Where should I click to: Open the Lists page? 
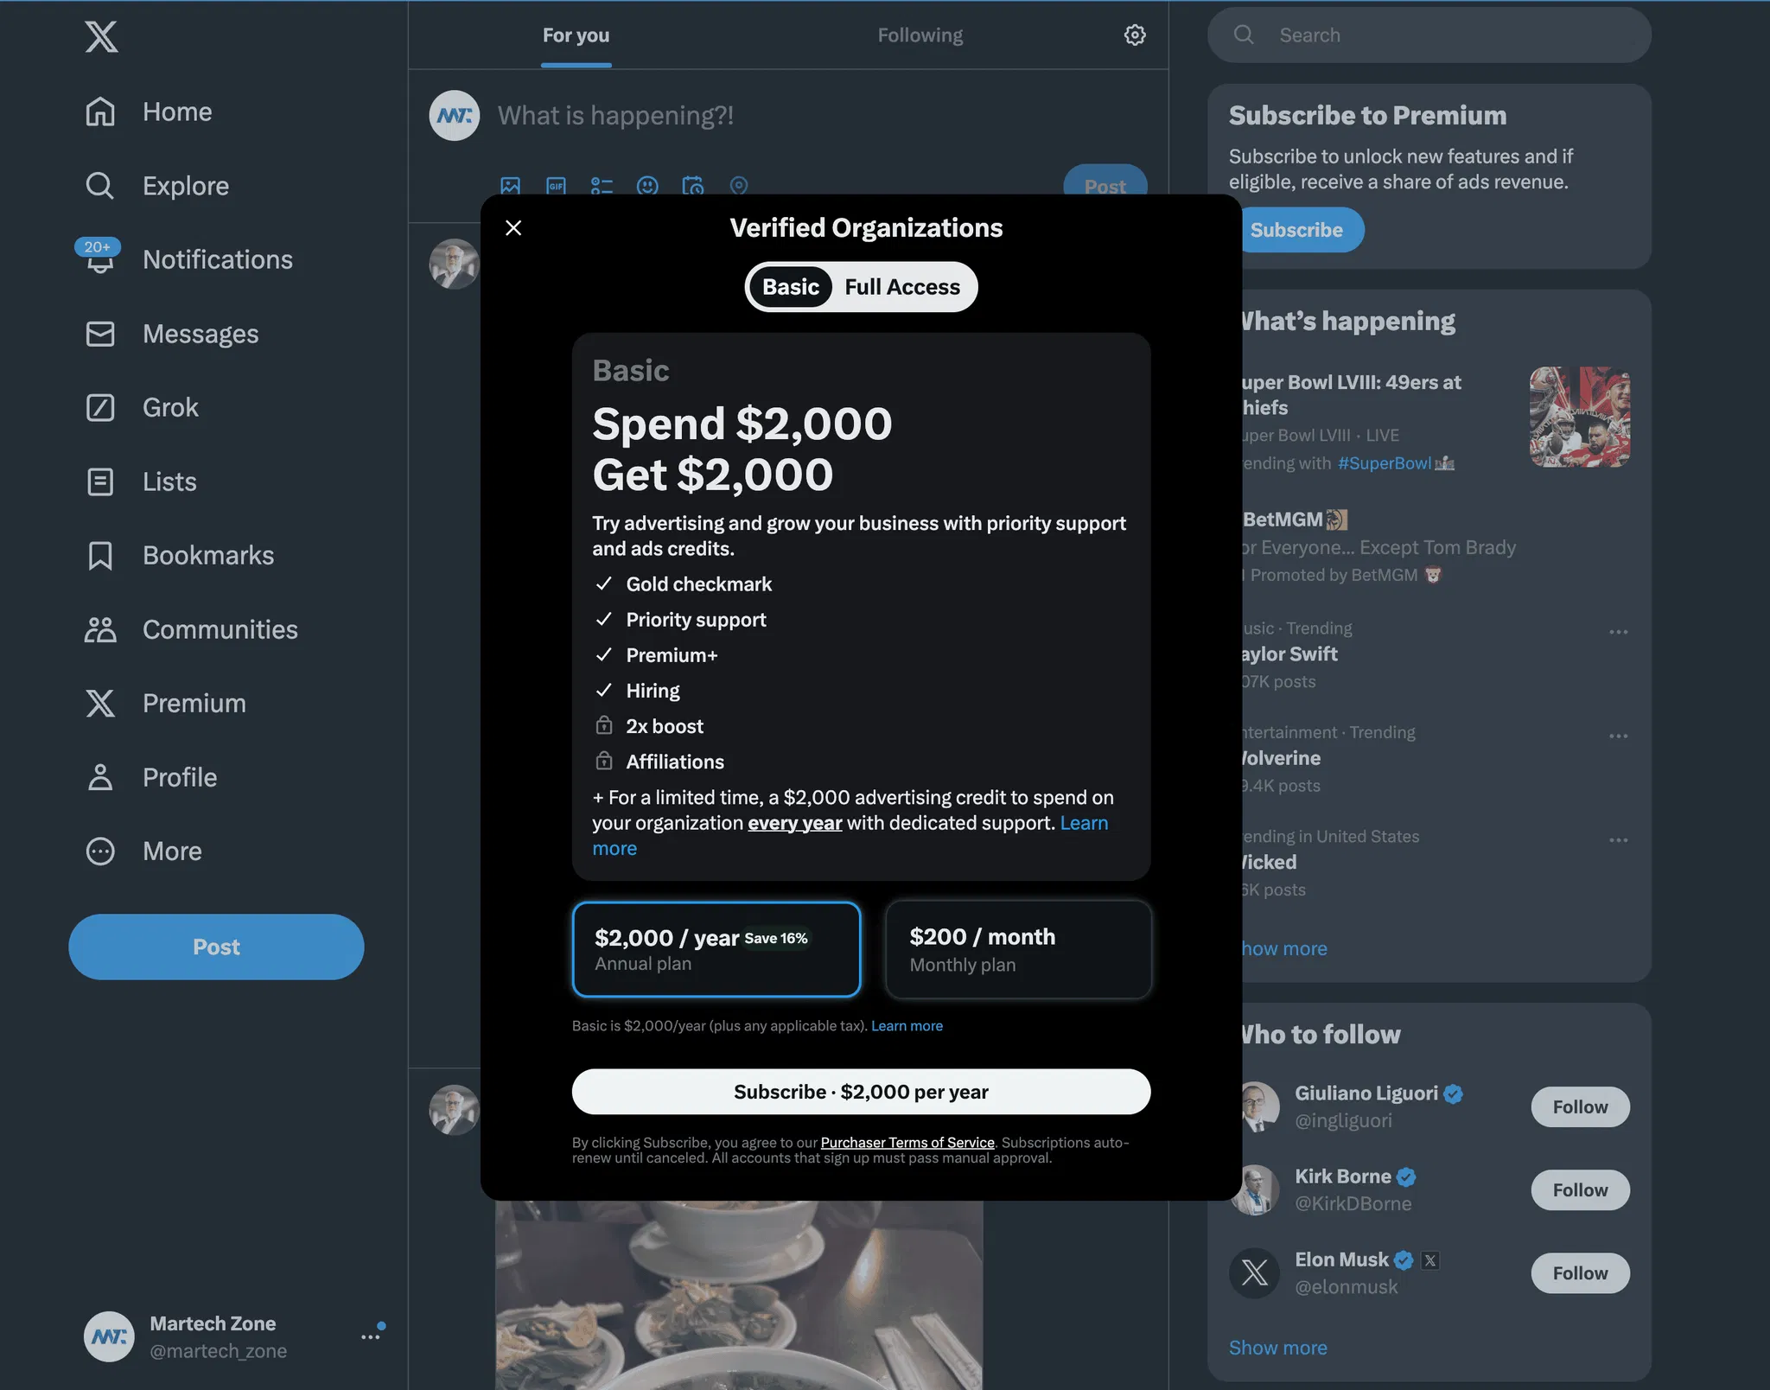click(x=141, y=481)
